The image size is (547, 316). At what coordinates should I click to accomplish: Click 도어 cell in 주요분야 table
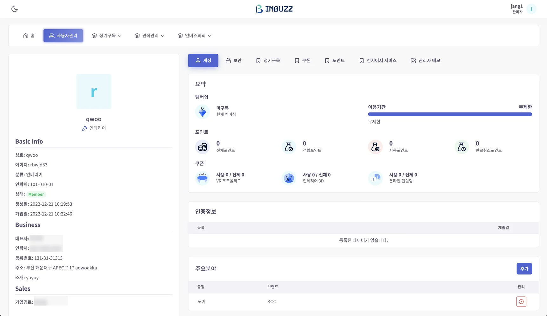[201, 301]
